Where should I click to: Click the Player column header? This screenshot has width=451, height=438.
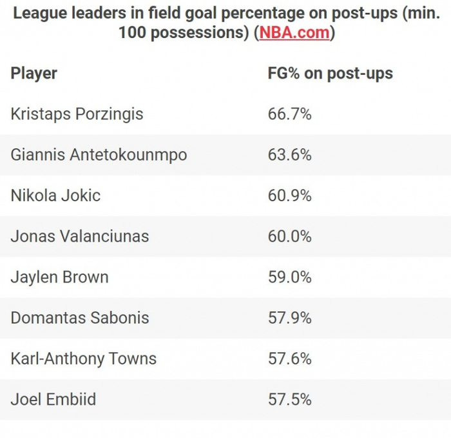click(x=34, y=74)
